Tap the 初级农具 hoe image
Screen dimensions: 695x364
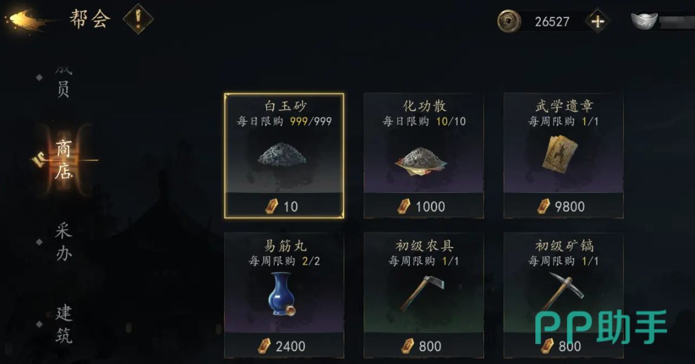422,292
